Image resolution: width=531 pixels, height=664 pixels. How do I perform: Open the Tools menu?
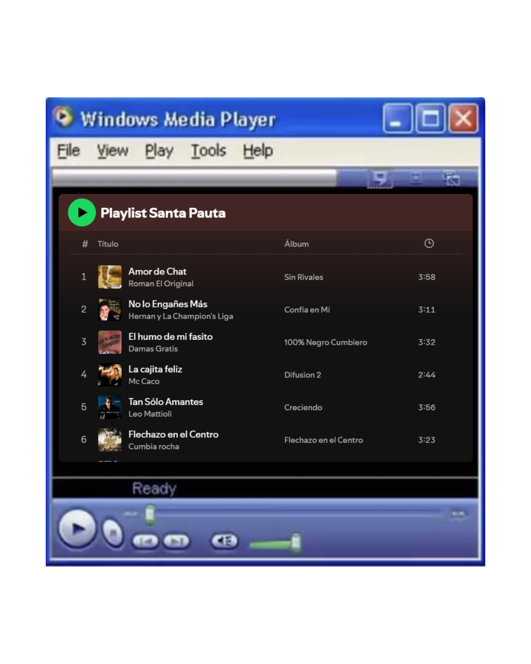[x=208, y=151]
